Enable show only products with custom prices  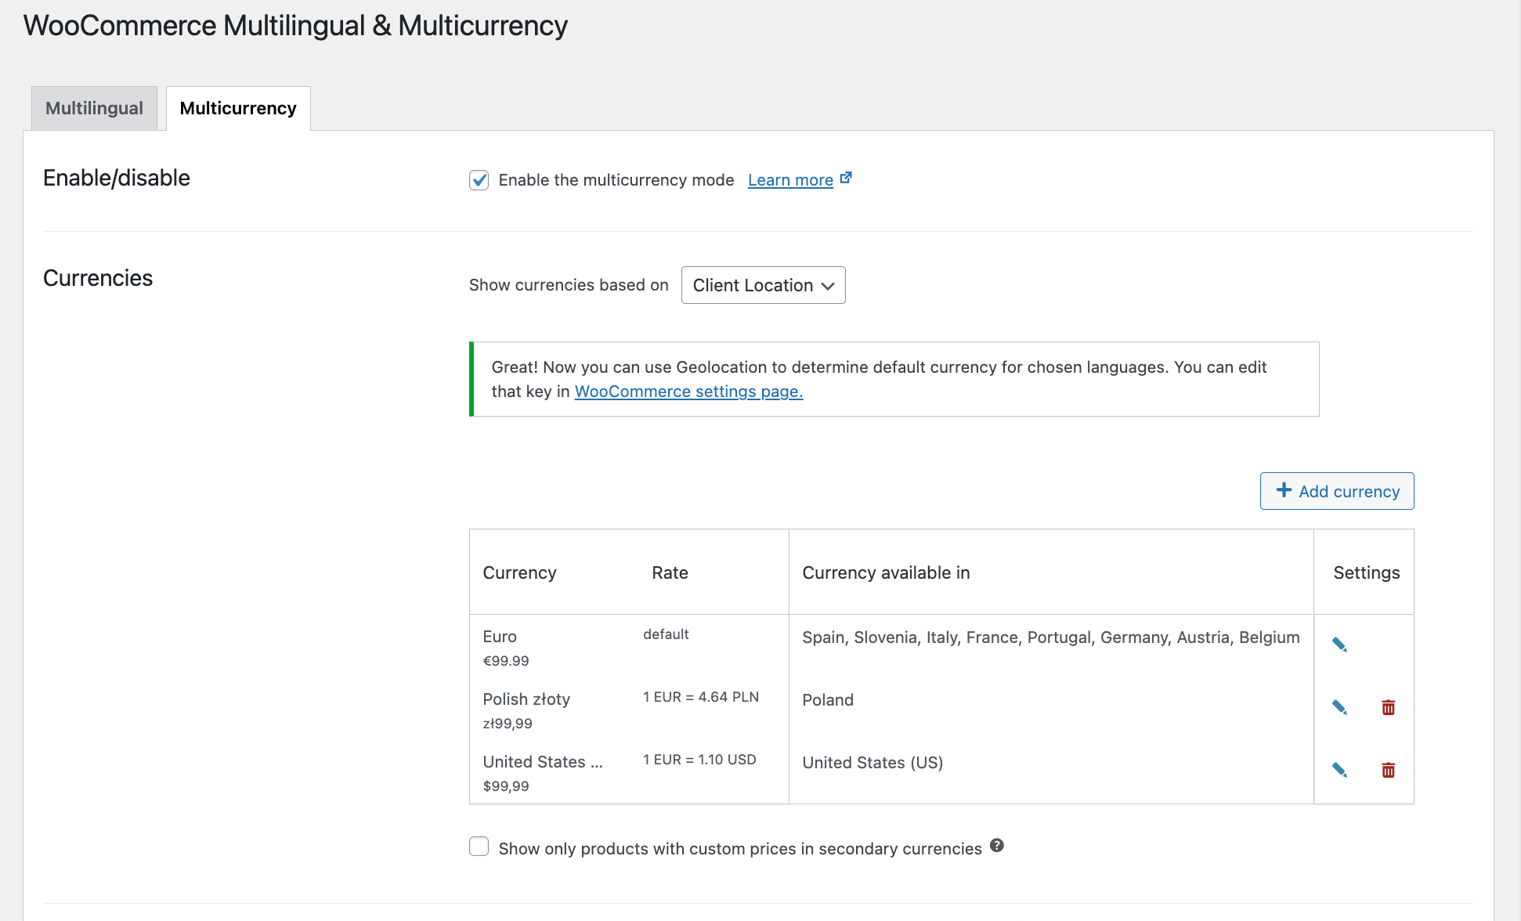[x=479, y=847]
